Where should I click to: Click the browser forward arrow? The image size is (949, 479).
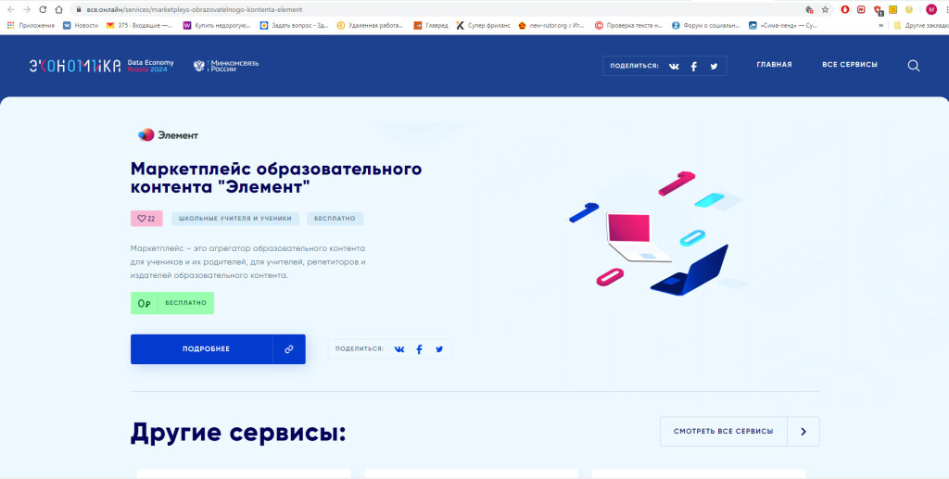27,9
